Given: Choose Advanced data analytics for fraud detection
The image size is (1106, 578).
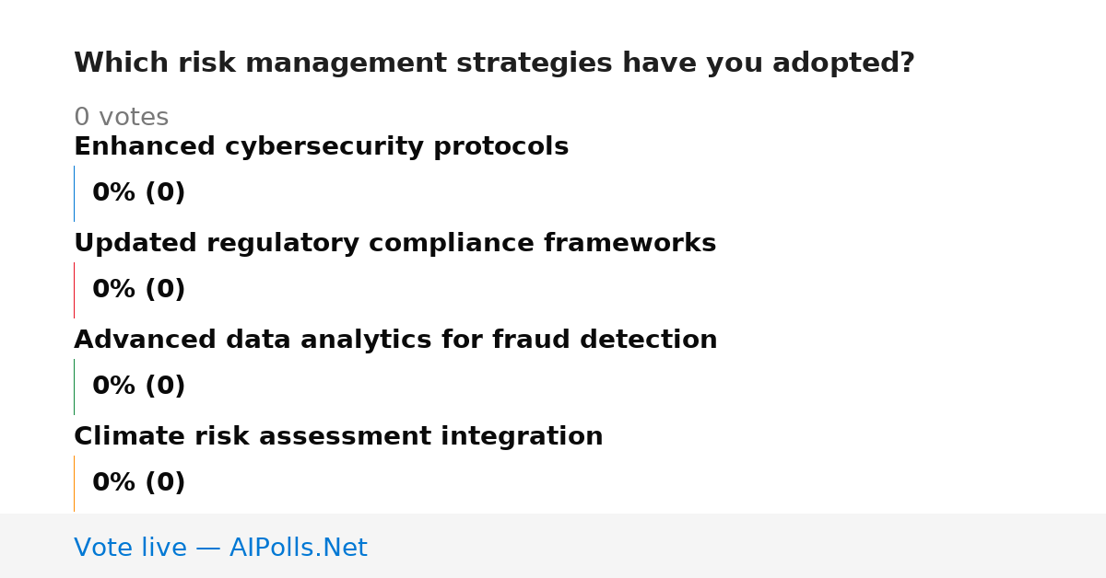Looking at the screenshot, I should tap(395, 341).
